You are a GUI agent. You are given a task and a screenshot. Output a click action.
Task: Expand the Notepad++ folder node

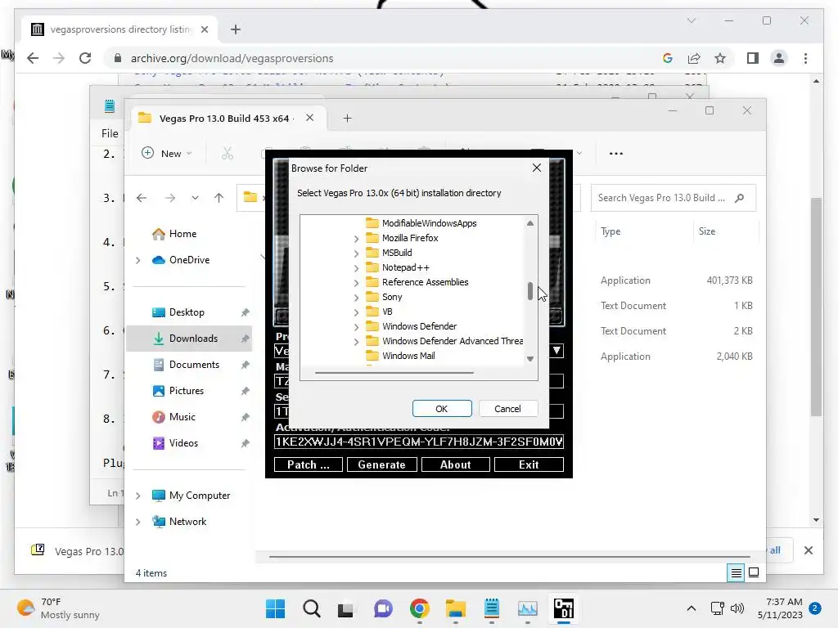click(357, 267)
